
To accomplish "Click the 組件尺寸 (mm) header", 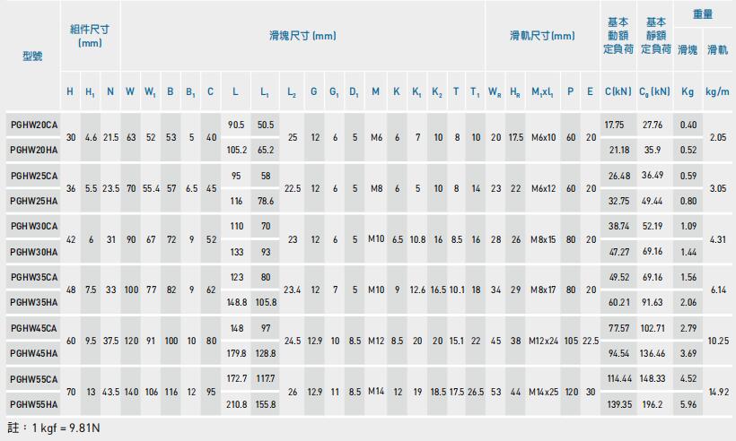I will (x=90, y=36).
